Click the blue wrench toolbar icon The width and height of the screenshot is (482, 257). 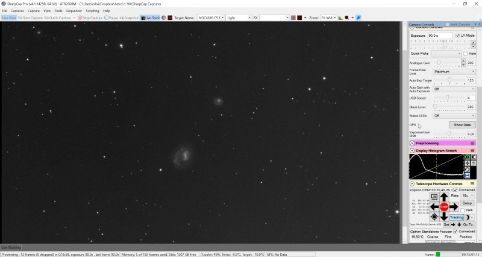pos(358,18)
